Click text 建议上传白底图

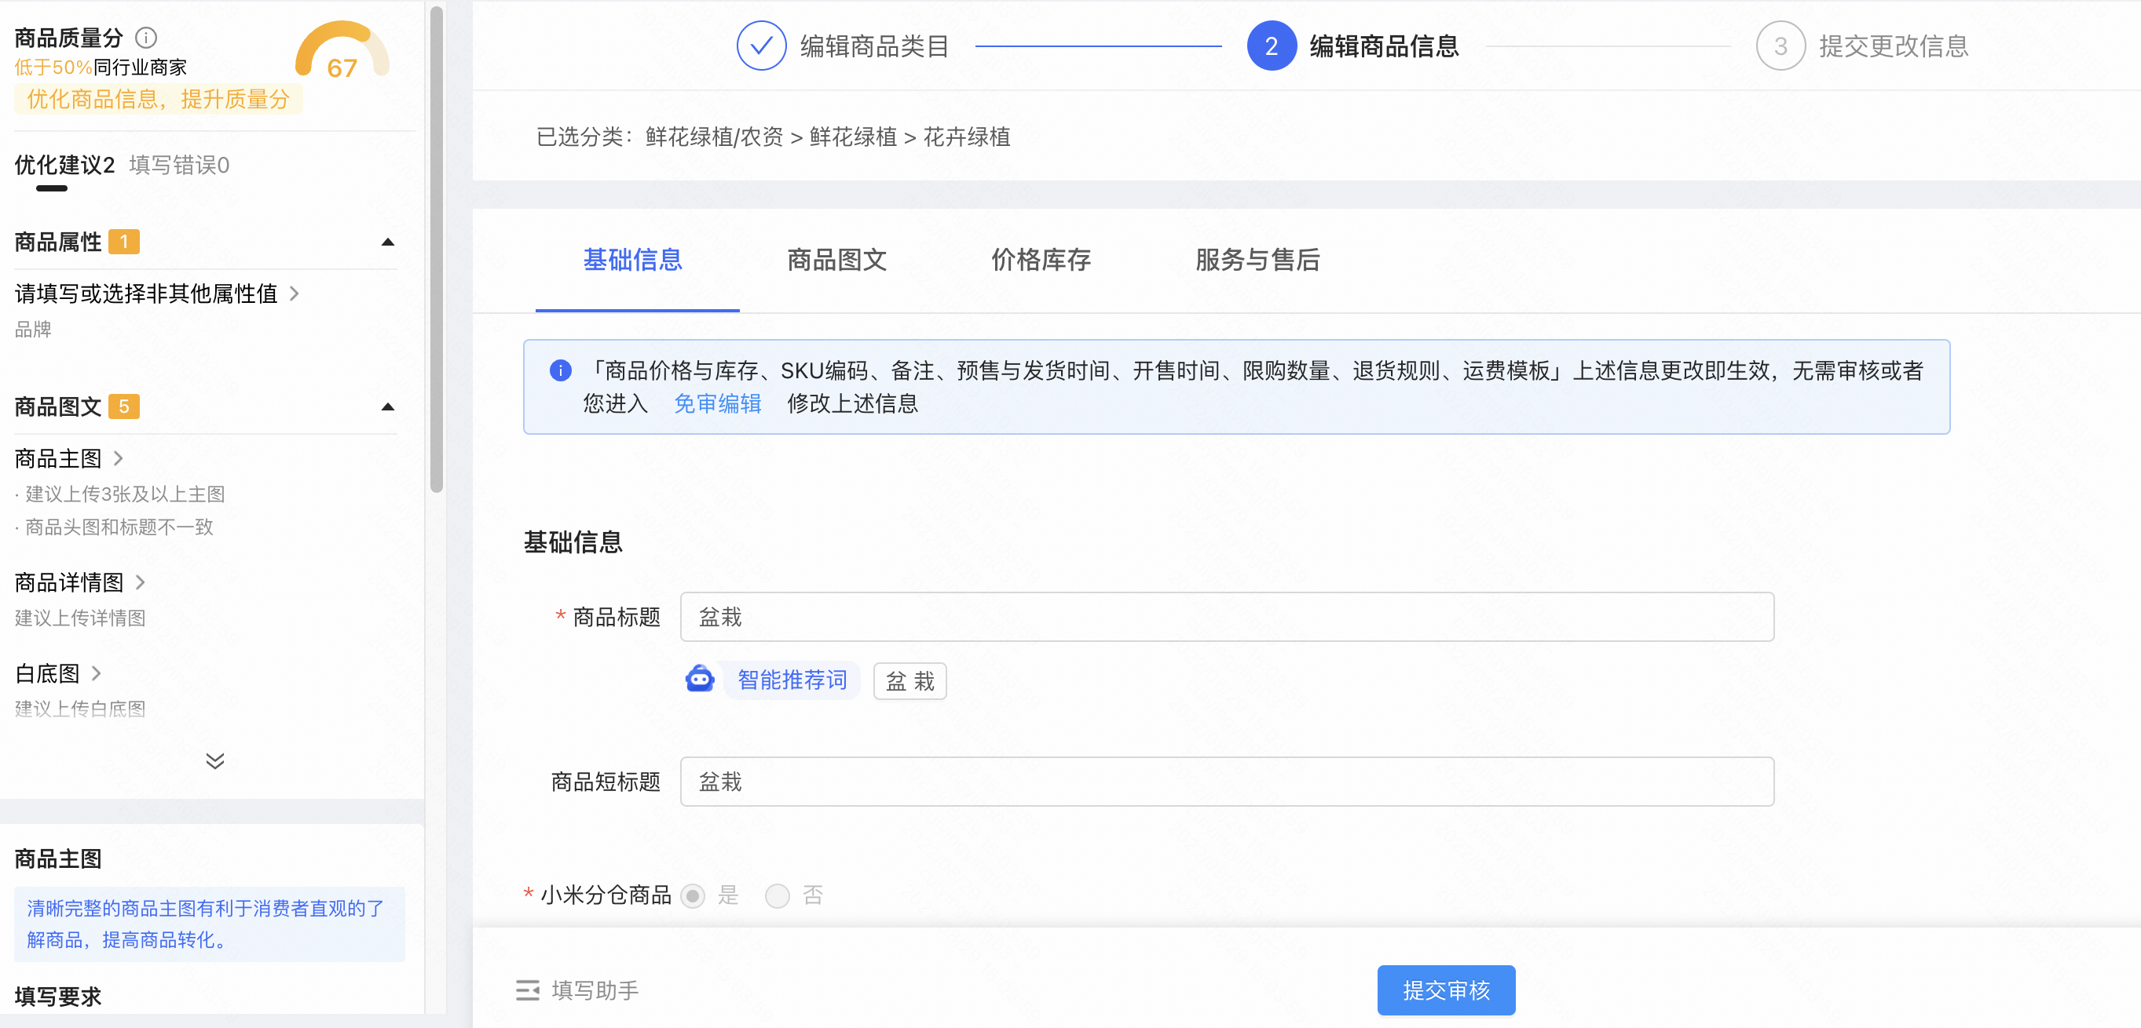click(80, 709)
